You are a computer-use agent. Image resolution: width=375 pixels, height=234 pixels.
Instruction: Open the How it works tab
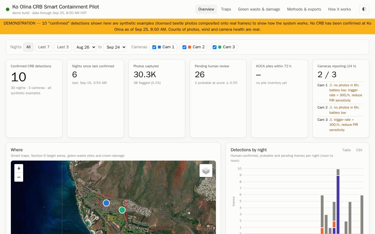[340, 9]
